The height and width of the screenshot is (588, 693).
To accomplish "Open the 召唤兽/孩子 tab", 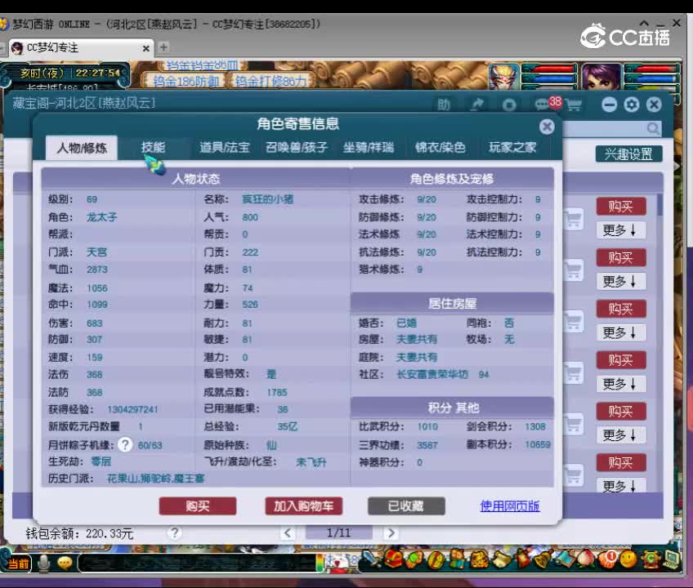I will pyautogui.click(x=297, y=147).
